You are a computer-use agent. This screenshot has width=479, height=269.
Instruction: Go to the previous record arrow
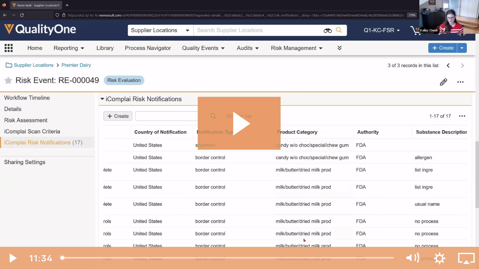tap(448, 65)
